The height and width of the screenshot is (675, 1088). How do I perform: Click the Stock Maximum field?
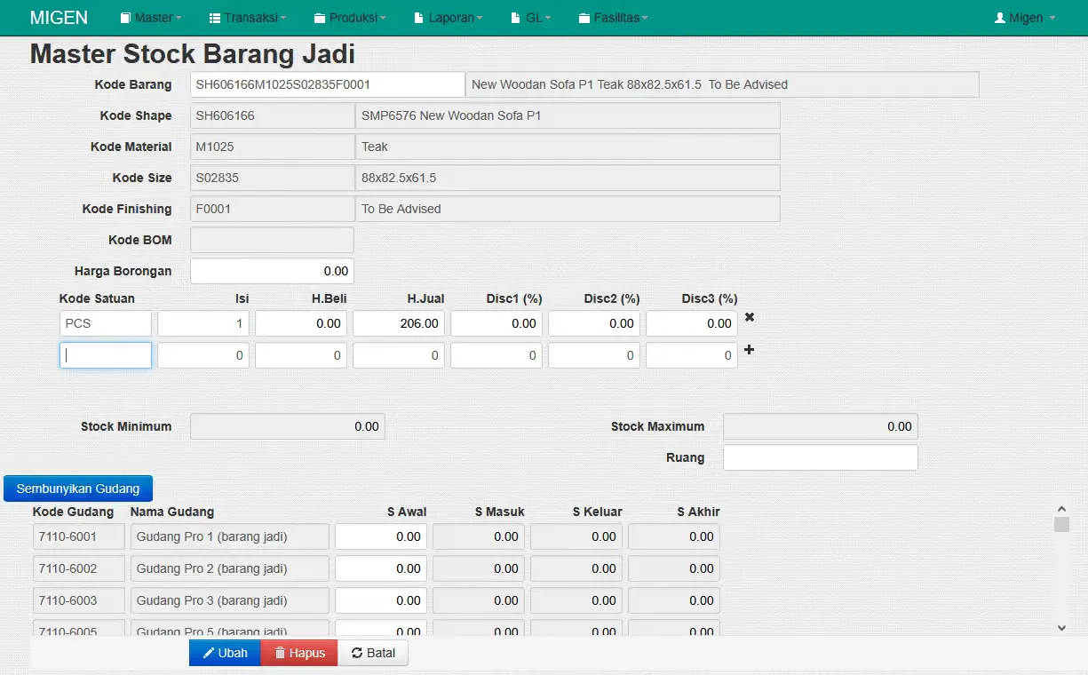[x=821, y=426]
